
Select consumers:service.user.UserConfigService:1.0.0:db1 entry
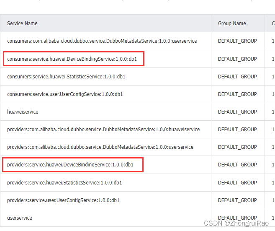tap(65, 94)
